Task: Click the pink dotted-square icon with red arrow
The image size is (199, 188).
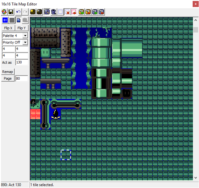Action: tap(74, 12)
